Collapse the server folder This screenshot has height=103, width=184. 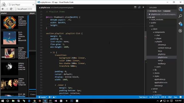(155, 89)
